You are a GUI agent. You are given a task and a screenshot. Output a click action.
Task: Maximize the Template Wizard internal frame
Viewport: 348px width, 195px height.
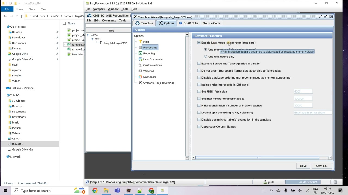click(x=325, y=17)
